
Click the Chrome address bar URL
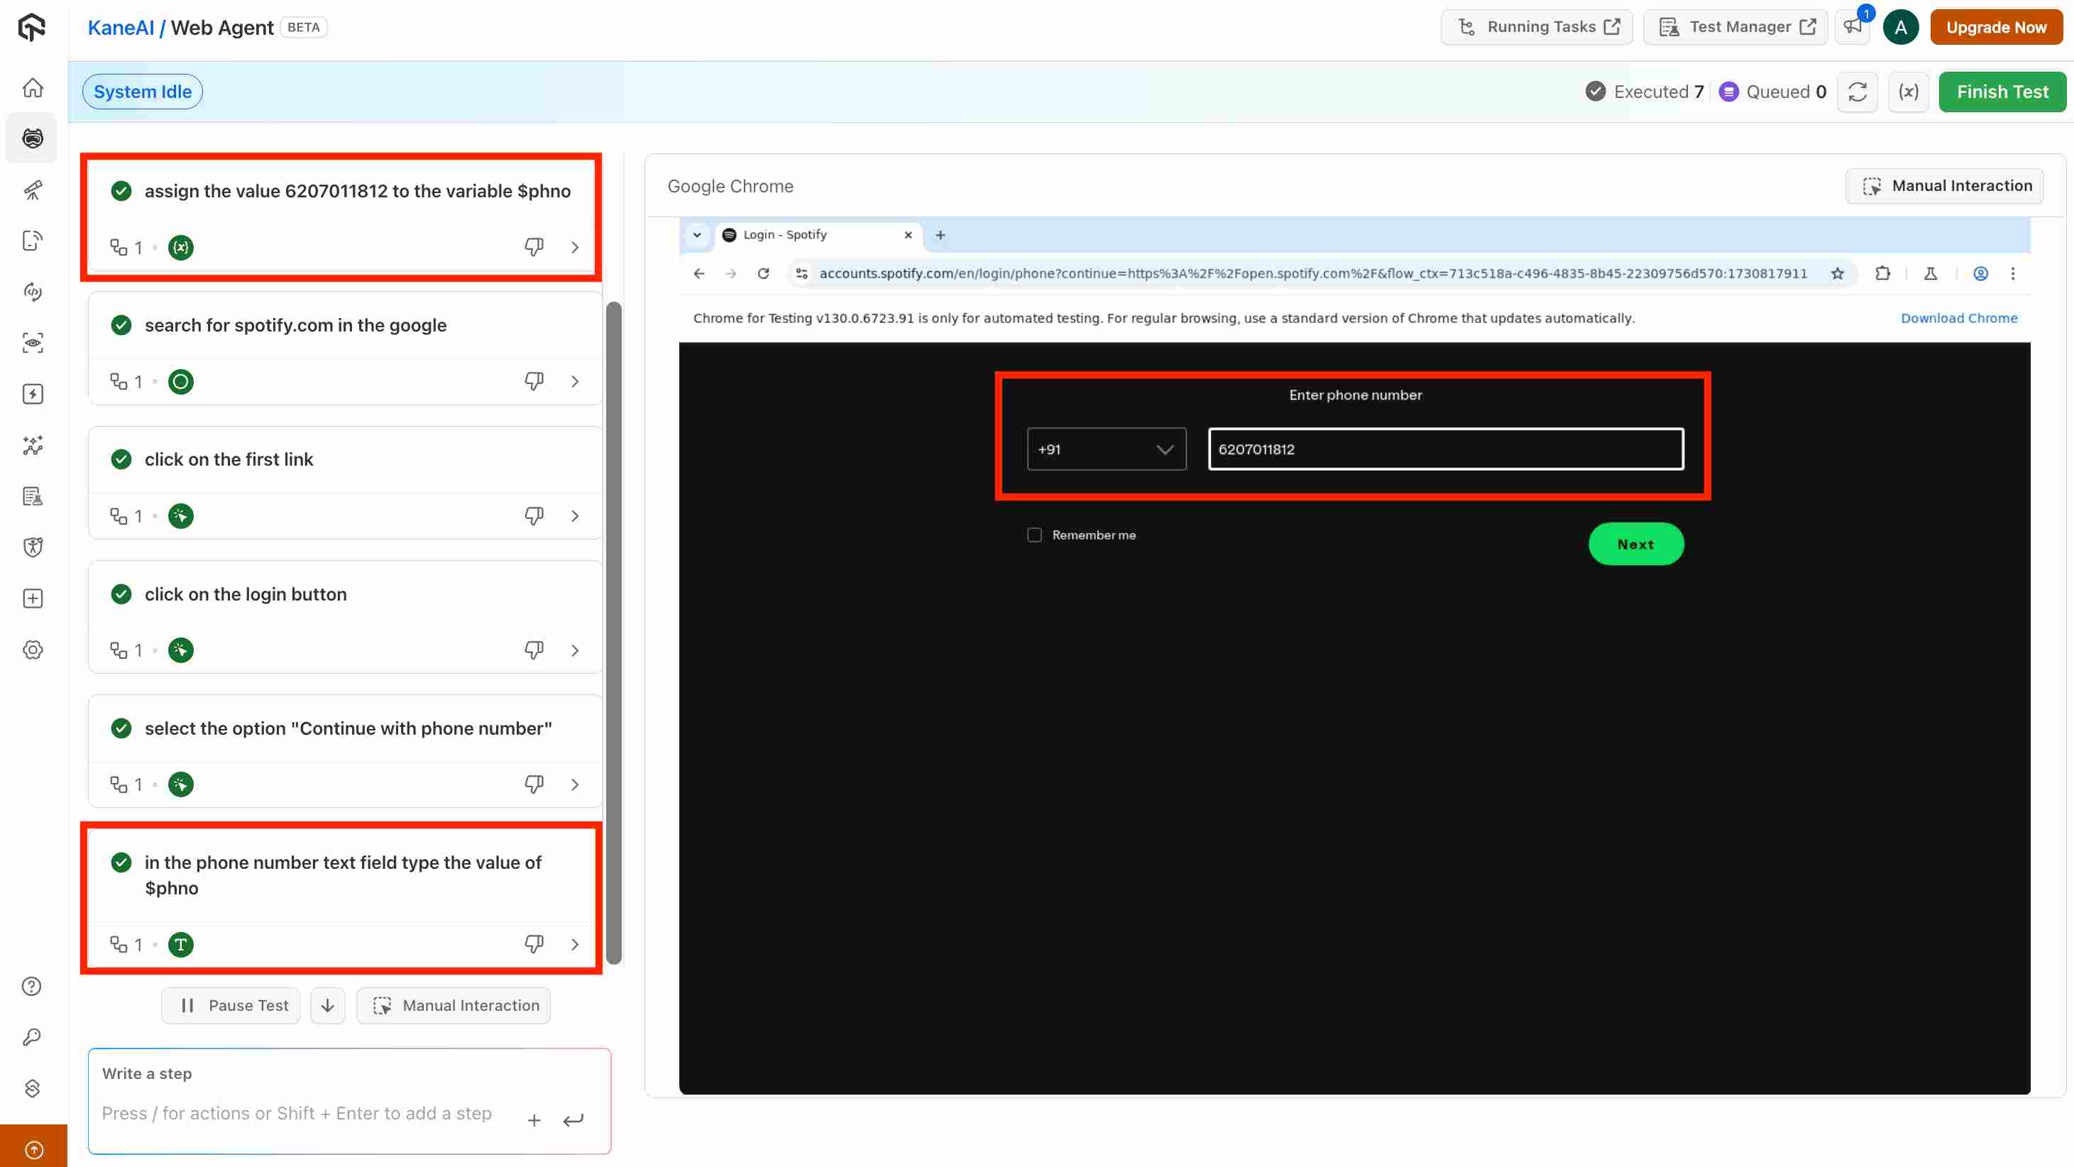[x=1312, y=274]
